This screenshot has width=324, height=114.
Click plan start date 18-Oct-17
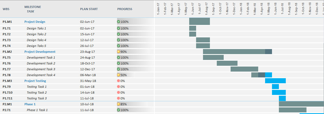(87, 63)
